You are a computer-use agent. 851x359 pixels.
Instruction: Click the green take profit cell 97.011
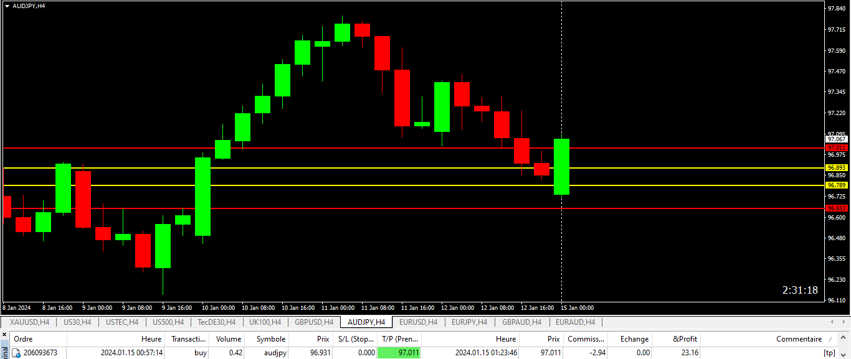click(x=399, y=353)
